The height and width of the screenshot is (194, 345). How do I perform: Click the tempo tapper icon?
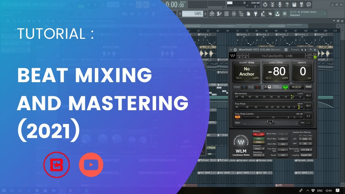[x=263, y=13]
